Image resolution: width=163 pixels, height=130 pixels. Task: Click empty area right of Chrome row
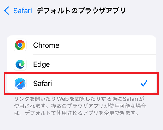pos(107,45)
